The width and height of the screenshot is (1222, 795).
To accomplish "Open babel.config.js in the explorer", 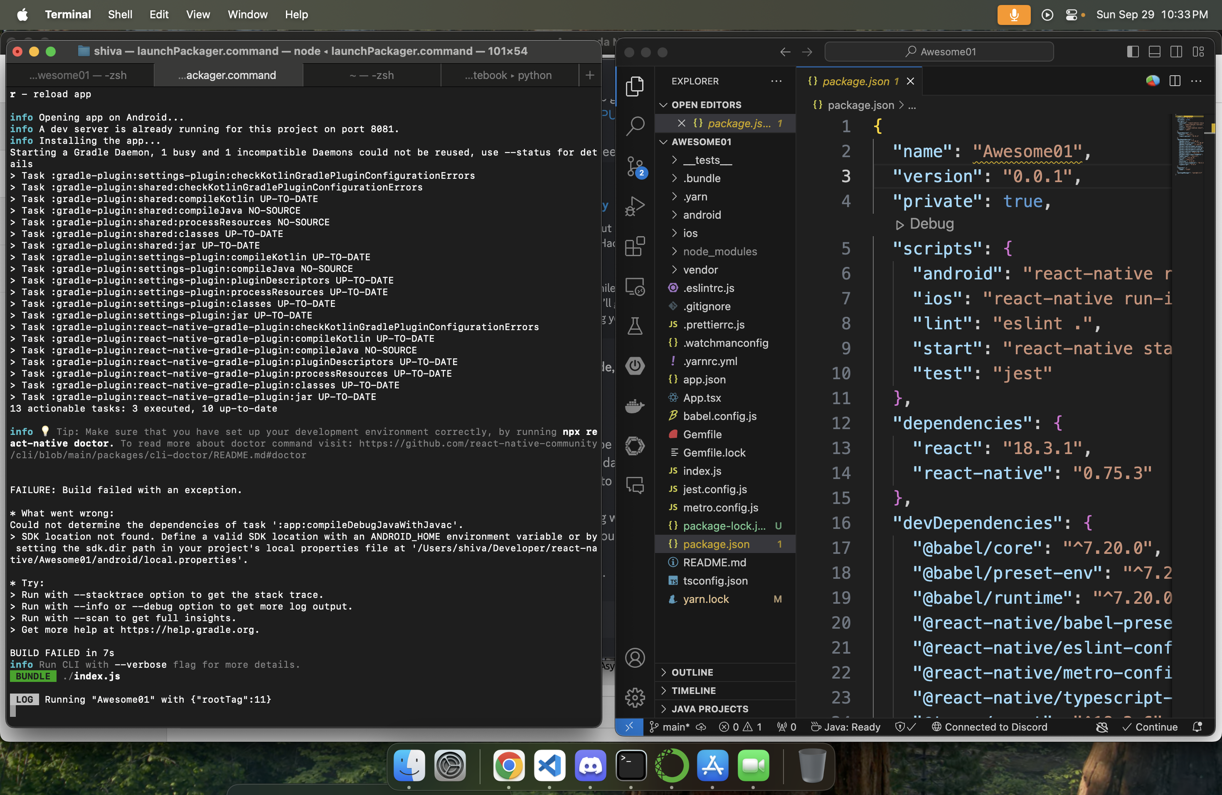I will click(x=725, y=416).
